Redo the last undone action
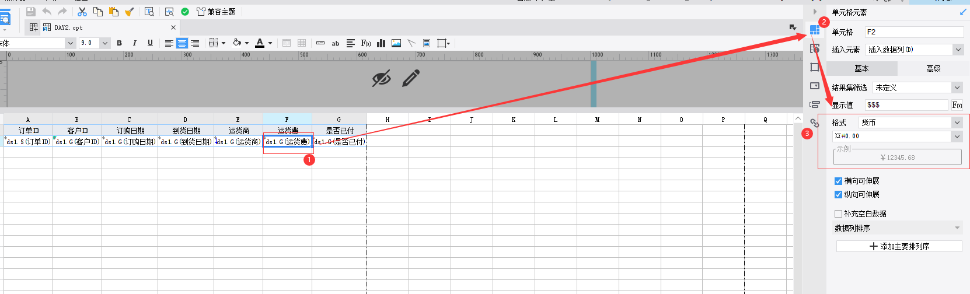This screenshot has width=970, height=294. [62, 12]
